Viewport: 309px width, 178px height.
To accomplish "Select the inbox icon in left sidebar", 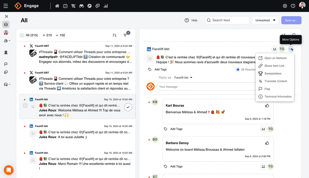I will tap(6, 25).
